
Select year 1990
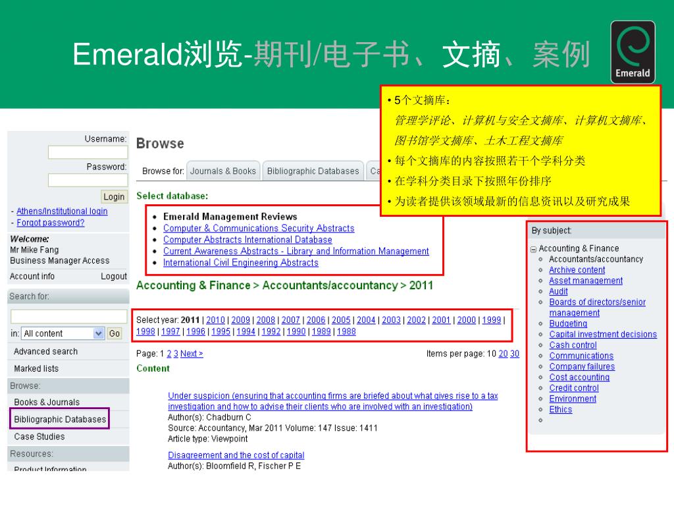pyautogui.click(x=296, y=332)
